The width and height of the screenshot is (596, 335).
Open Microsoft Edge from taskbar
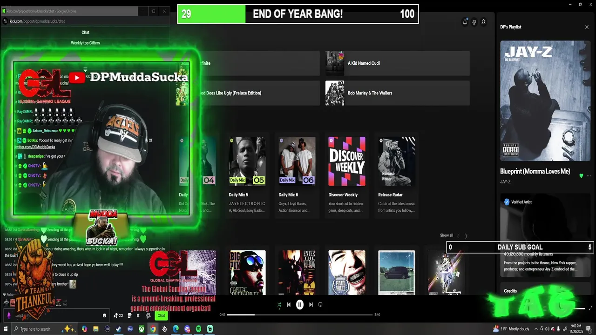pos(176,329)
